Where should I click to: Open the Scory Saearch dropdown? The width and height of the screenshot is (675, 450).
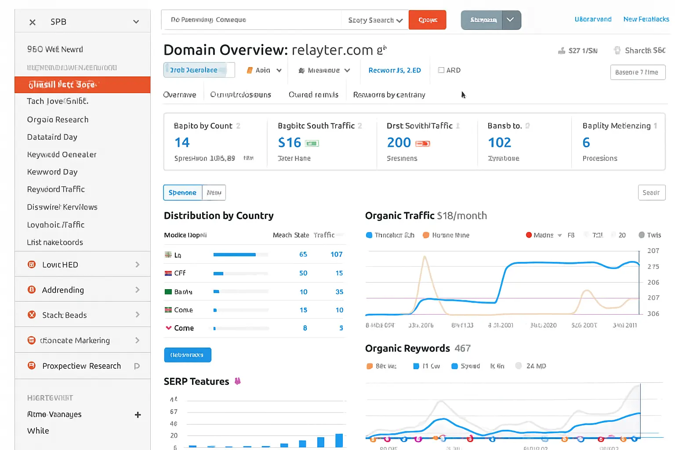pyautogui.click(x=375, y=20)
